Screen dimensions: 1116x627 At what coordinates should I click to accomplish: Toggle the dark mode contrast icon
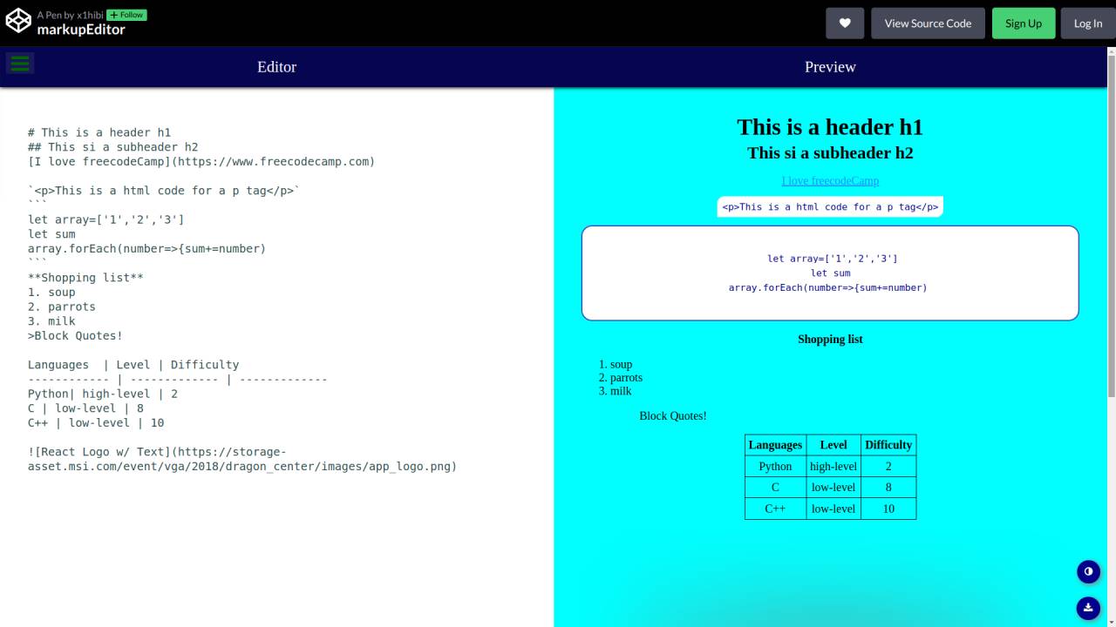coord(1088,571)
